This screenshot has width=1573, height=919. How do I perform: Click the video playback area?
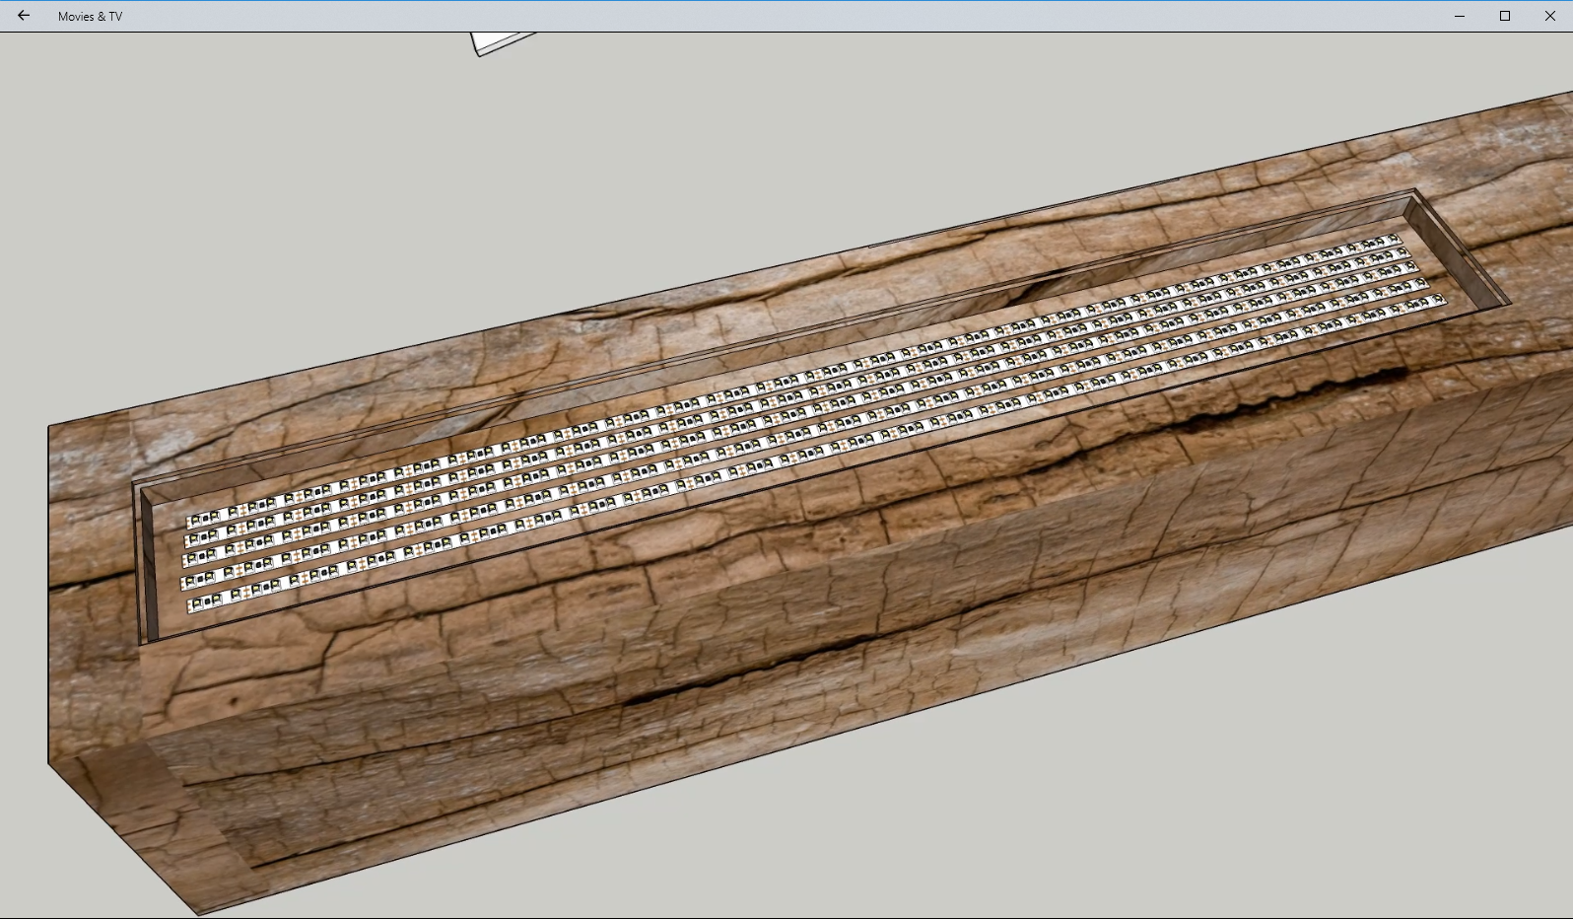[x=786, y=475]
